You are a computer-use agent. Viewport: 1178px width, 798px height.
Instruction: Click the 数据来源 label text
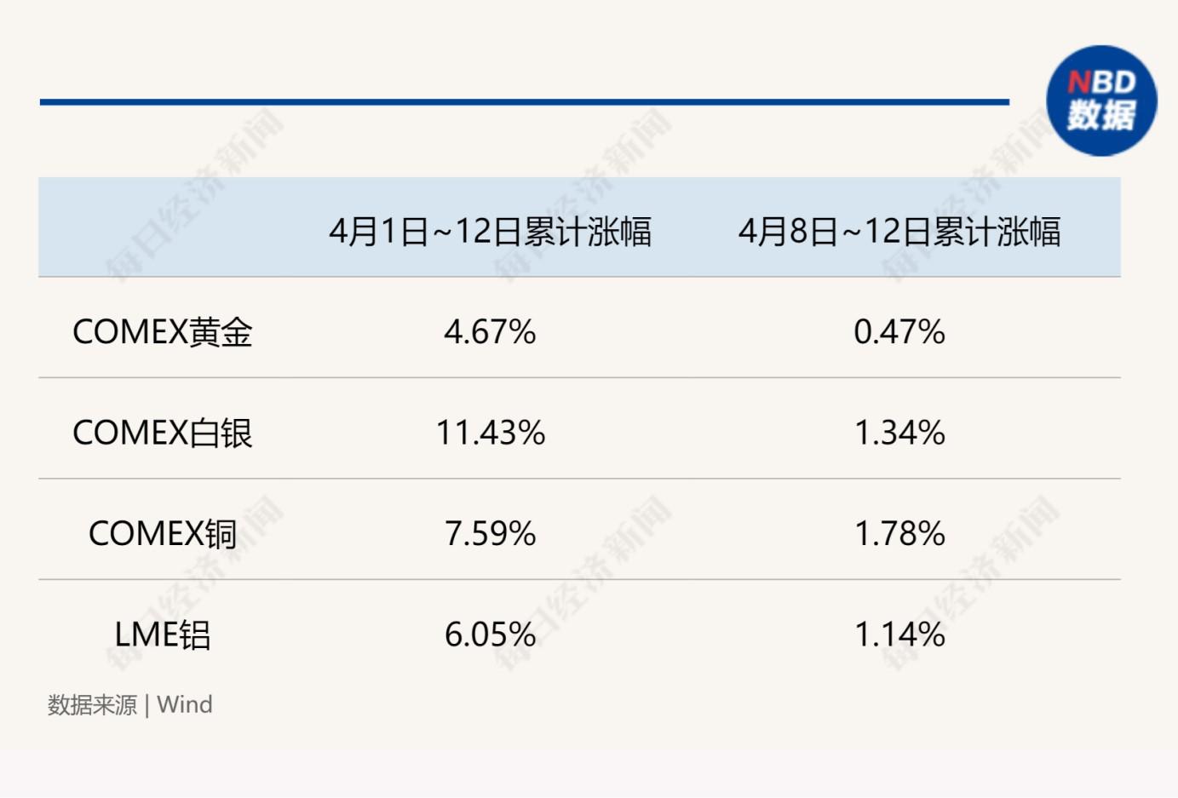coord(92,705)
